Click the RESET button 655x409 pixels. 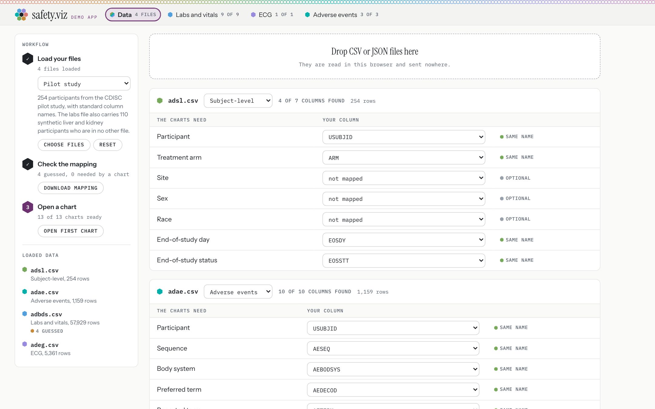pos(108,145)
